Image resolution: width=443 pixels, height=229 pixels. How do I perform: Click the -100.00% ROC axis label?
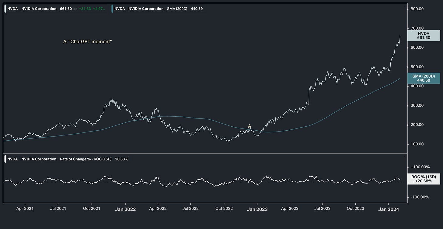[x=420, y=197]
